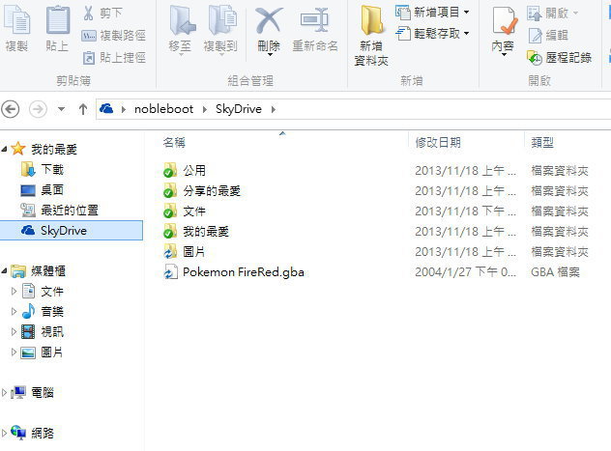Go back with the Back arrow button

tap(11, 109)
